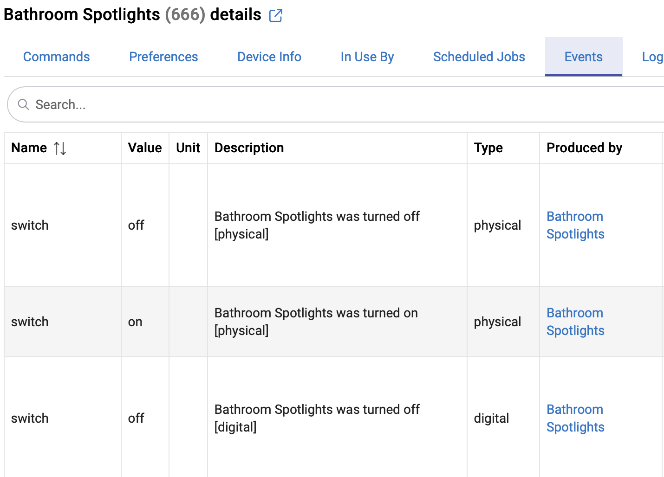Sort events by Name column arrows
Screen dimensions: 664x477
click(60, 148)
